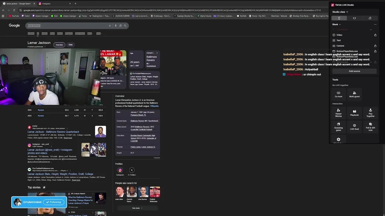Open the Pump bookmark
Screen dimensions: 385x216
[x=83, y=16]
